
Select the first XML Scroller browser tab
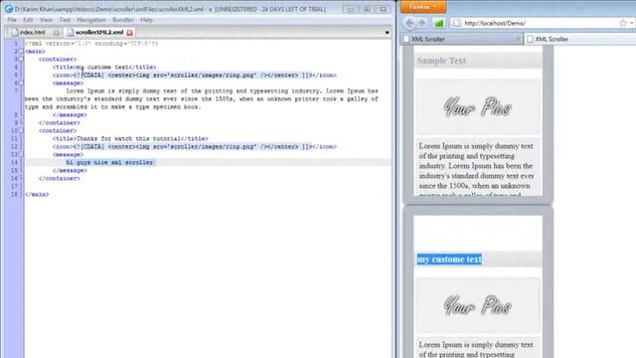(x=462, y=39)
